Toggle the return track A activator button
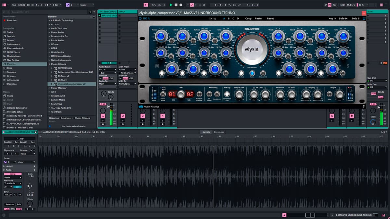The height and width of the screenshot is (219, 390). [332, 116]
